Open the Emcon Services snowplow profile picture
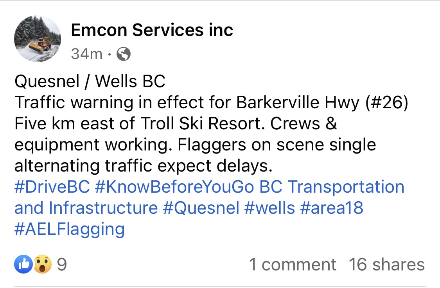Image resolution: width=440 pixels, height=288 pixels. click(x=38, y=39)
